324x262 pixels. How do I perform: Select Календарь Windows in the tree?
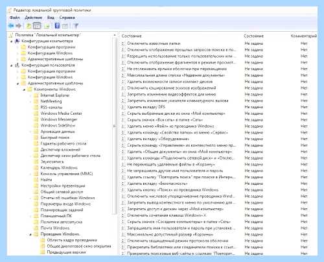59,168
